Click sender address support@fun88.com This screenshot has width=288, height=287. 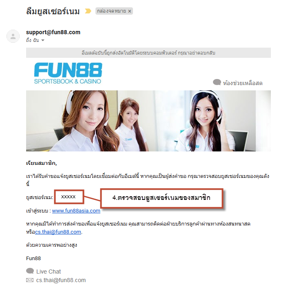point(53,32)
